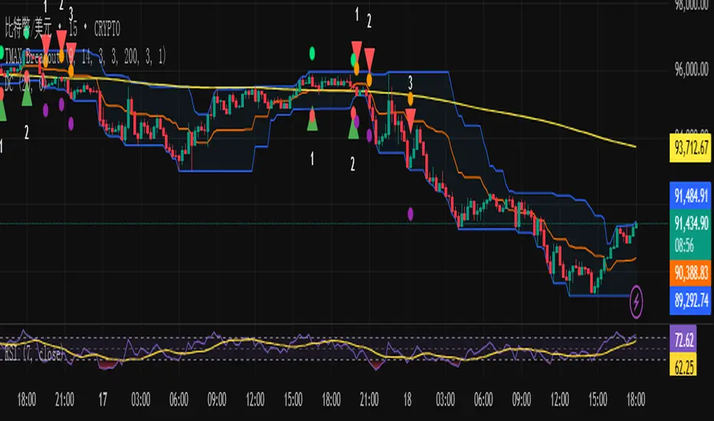Screen dimensions: 714x421
Task: Click the orange 90,388.83 price label
Action: [691, 273]
